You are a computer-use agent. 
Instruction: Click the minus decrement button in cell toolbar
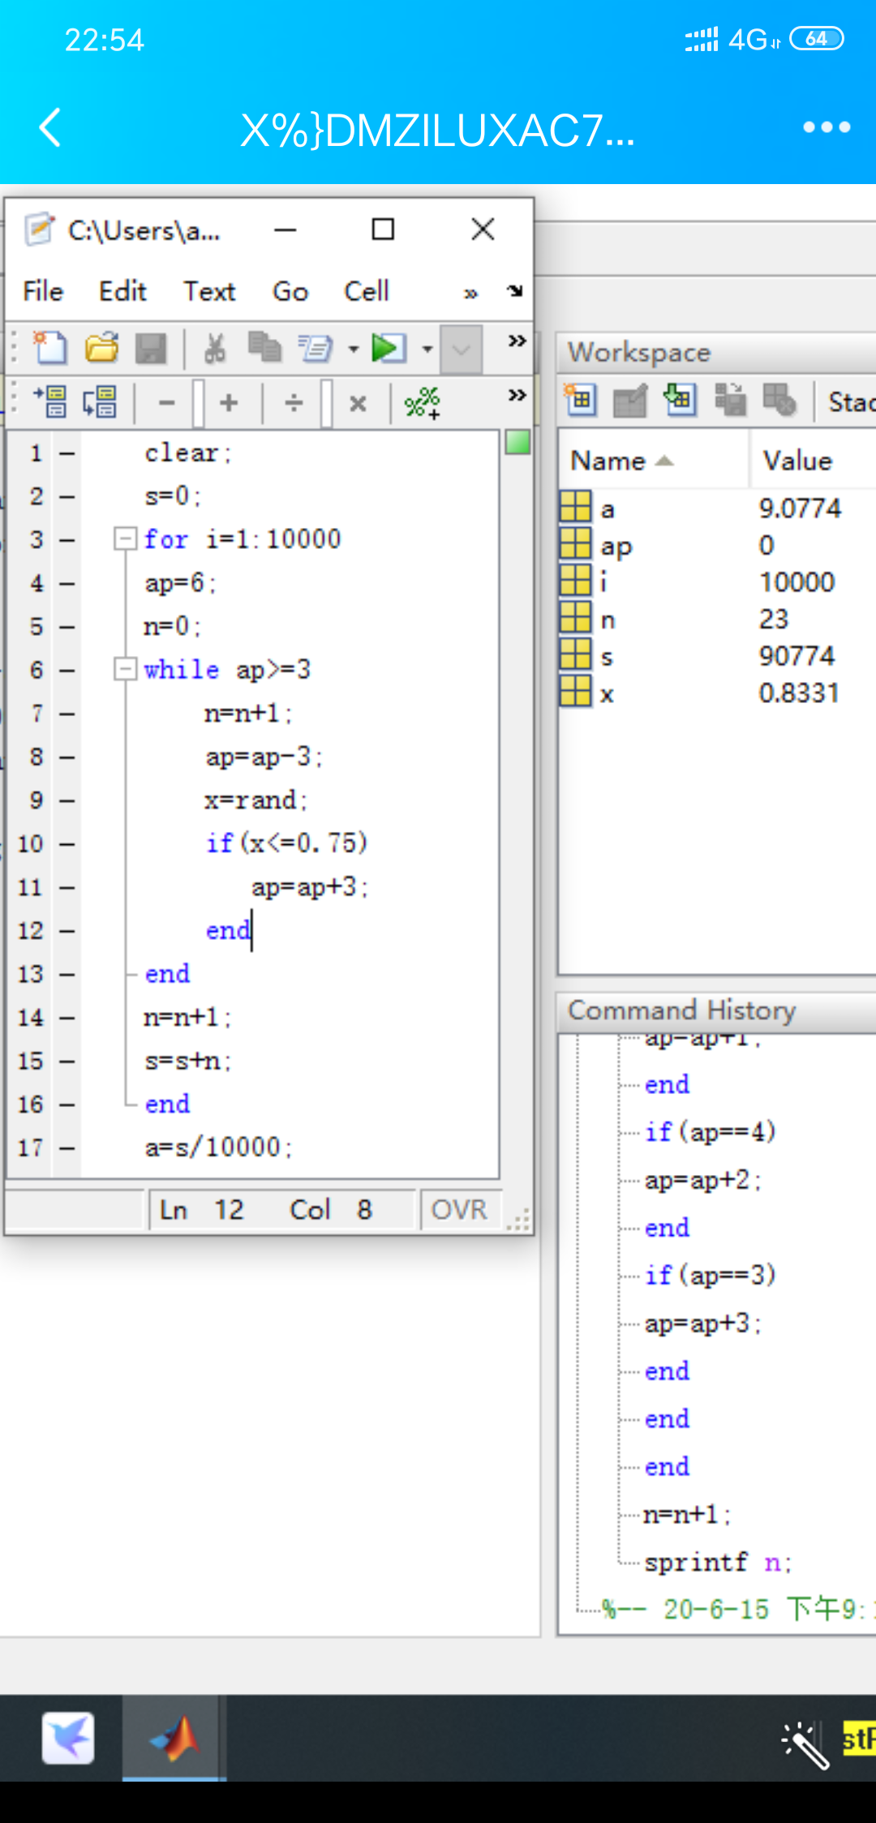pos(167,402)
